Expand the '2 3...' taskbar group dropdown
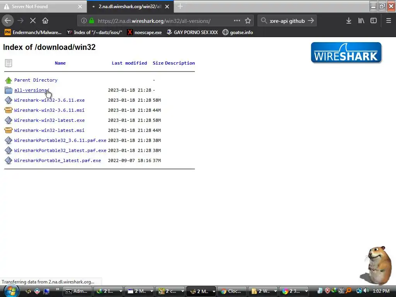 pos(306,291)
